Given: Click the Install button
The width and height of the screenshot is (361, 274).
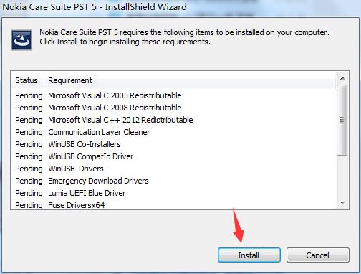Looking at the screenshot, I should pos(249,255).
